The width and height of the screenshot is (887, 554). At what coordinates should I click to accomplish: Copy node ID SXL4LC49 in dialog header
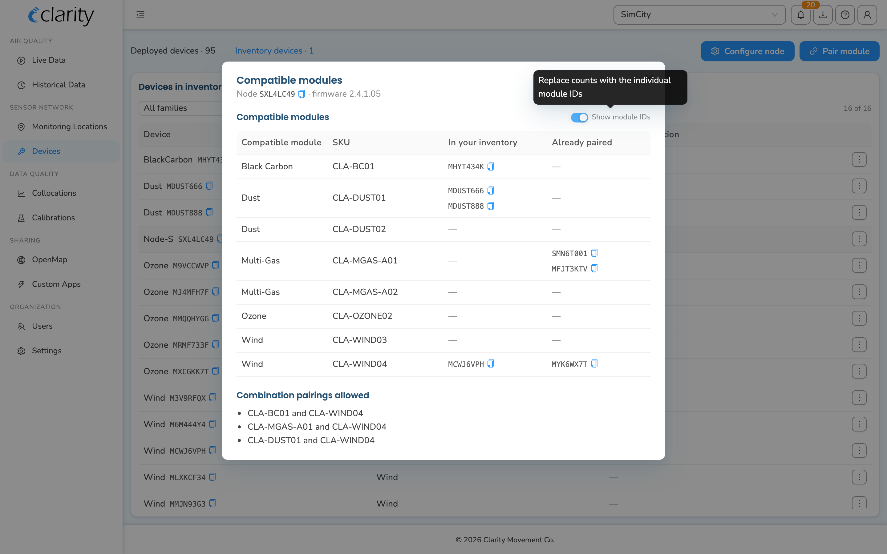[301, 94]
